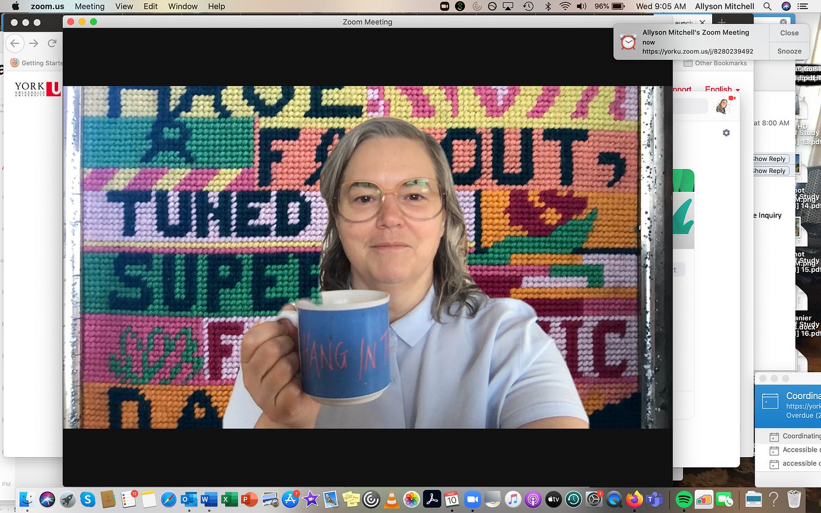This screenshot has height=513, width=821.
Task: Open VLC traffic cone icon
Action: (391, 499)
